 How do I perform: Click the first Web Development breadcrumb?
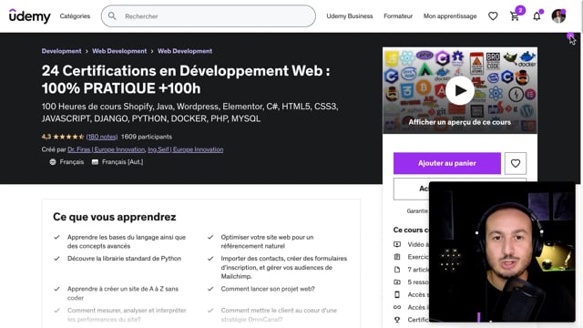[x=119, y=51]
